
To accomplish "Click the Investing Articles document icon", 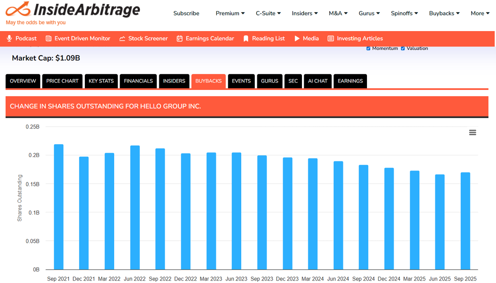I will [x=331, y=39].
